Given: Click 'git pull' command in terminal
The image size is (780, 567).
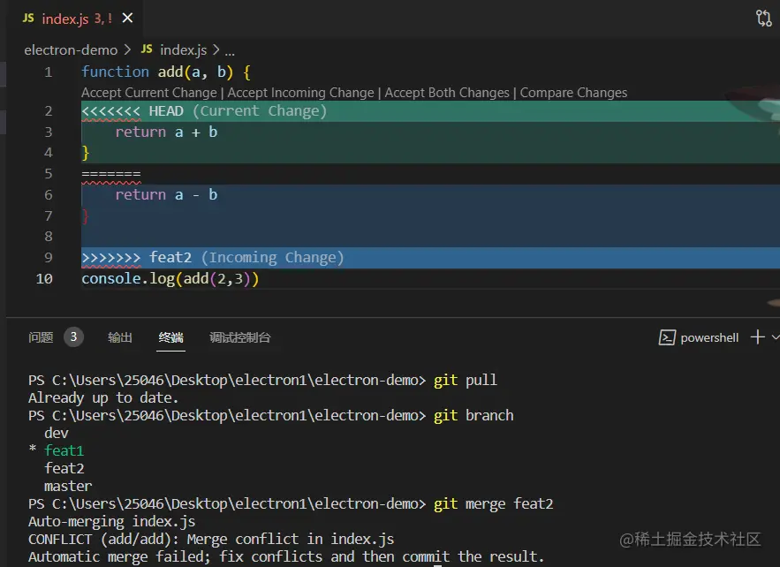Looking at the screenshot, I should point(466,381).
